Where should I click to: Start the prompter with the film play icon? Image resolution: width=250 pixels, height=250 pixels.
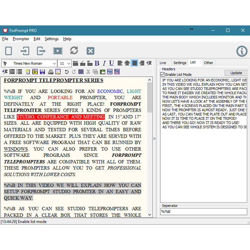coord(58,51)
